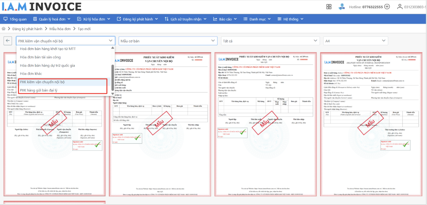Image resolution: width=427 pixels, height=205 pixels.
Task: Open the user account profile icon
Action: [x=400, y=7]
